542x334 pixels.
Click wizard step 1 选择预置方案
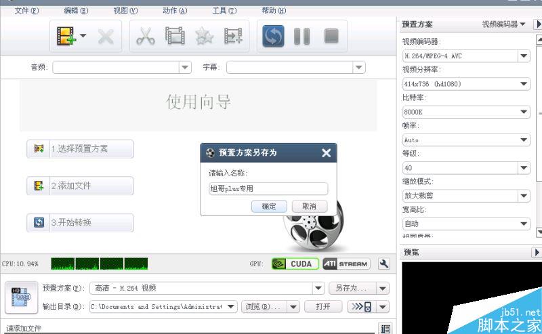click(80, 149)
